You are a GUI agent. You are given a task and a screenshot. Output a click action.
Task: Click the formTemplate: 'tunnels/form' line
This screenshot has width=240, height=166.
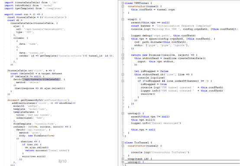coord(35,124)
